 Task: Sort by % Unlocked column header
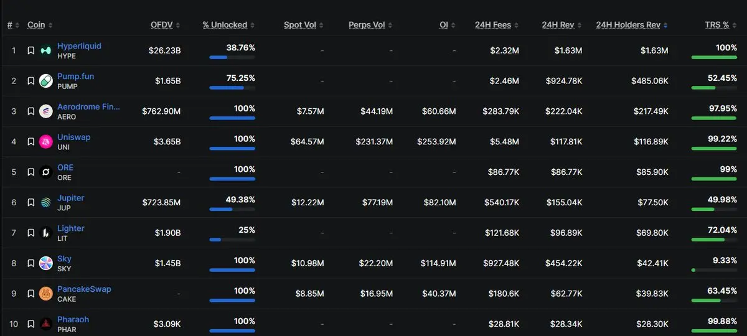click(228, 25)
